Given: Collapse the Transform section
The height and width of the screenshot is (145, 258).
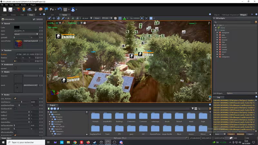Looking at the screenshot, I should click(3, 51).
